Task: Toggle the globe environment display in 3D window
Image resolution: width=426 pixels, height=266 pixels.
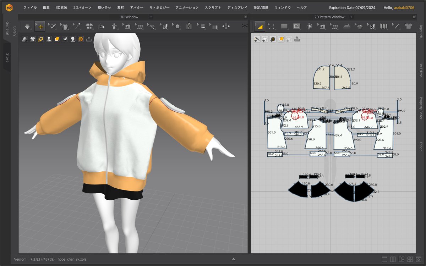Action: click(x=81, y=39)
